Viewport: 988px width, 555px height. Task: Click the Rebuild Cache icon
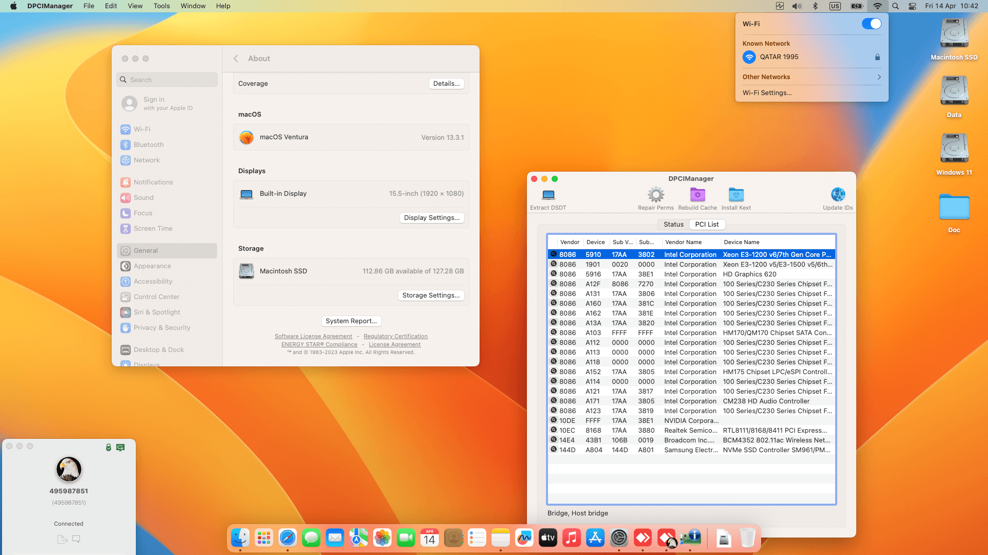pos(697,195)
